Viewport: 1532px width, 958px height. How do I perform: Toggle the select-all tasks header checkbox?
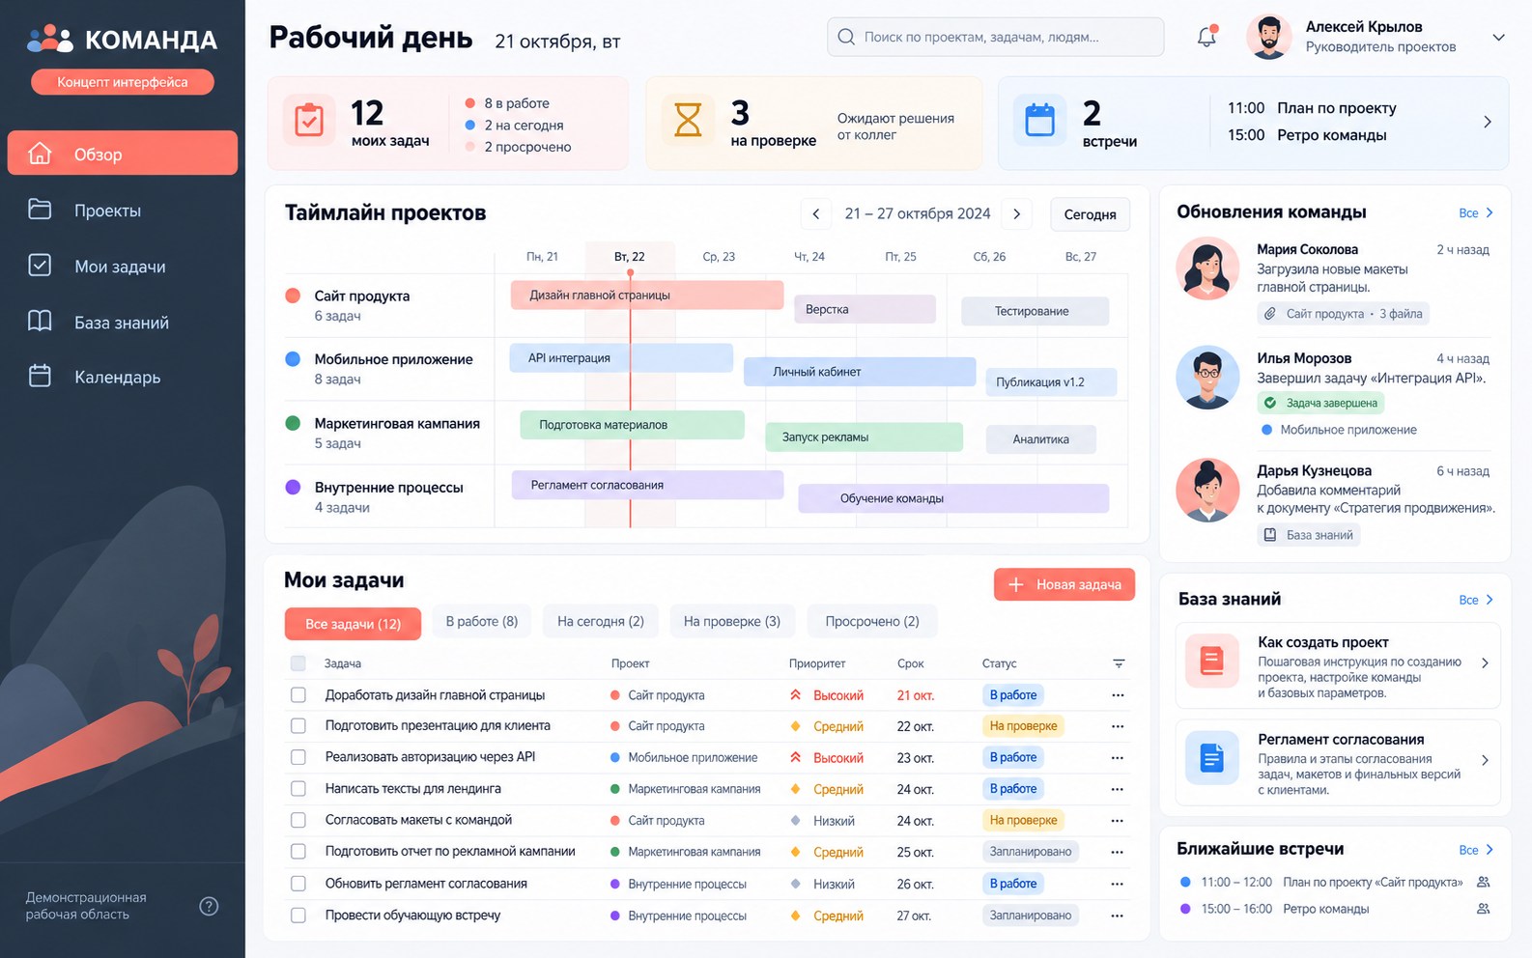(x=298, y=663)
